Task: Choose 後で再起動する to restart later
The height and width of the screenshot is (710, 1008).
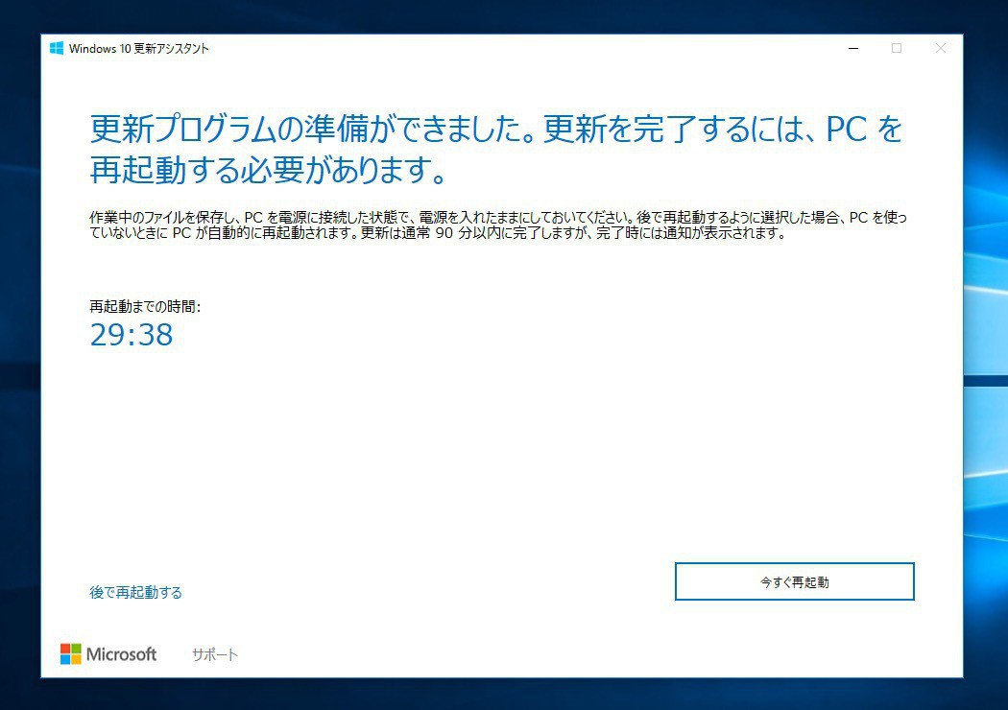Action: [x=135, y=592]
